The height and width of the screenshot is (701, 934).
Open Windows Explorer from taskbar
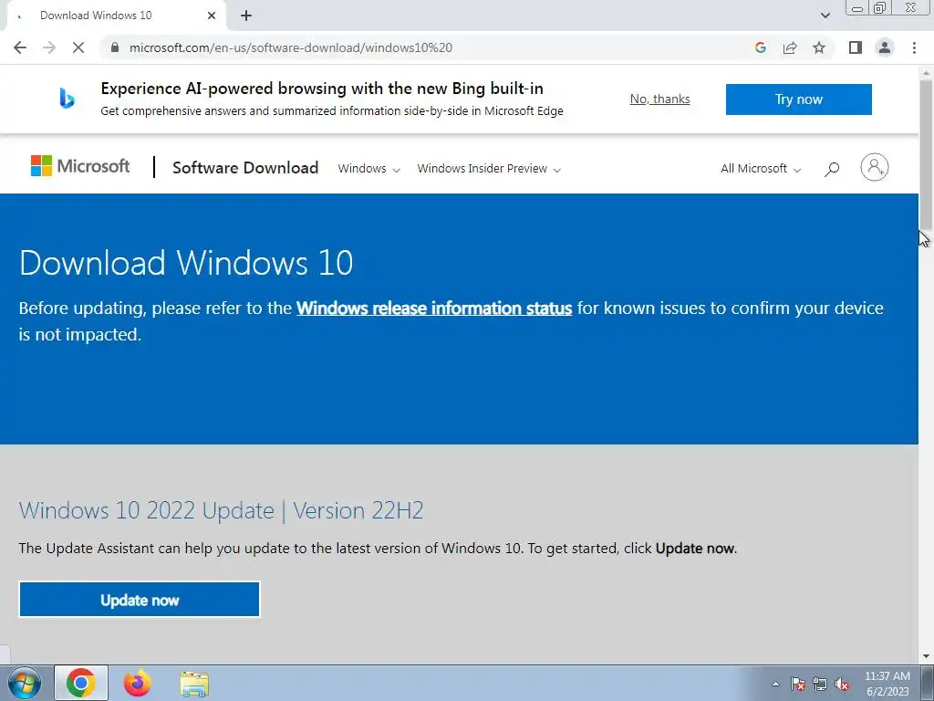[x=194, y=684]
